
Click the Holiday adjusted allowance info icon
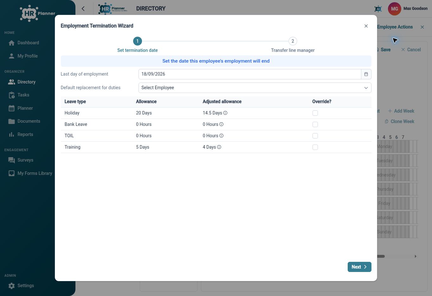tap(225, 113)
